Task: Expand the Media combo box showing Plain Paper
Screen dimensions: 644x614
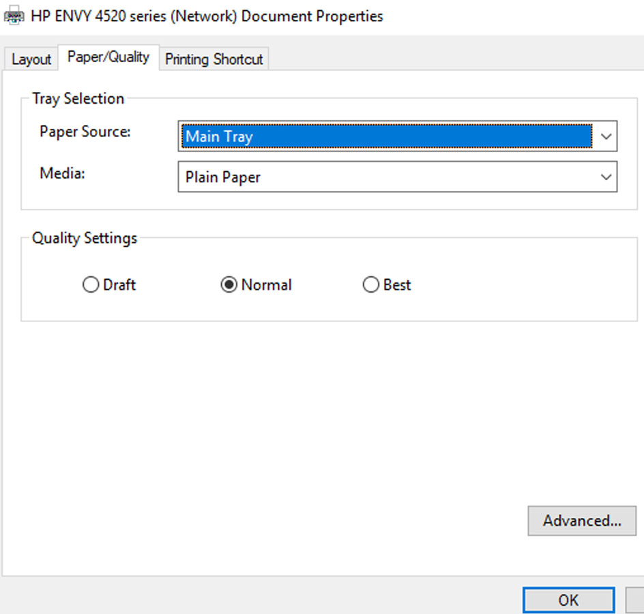Action: point(398,177)
